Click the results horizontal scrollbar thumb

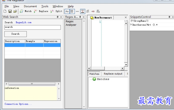click(x=32, y=84)
